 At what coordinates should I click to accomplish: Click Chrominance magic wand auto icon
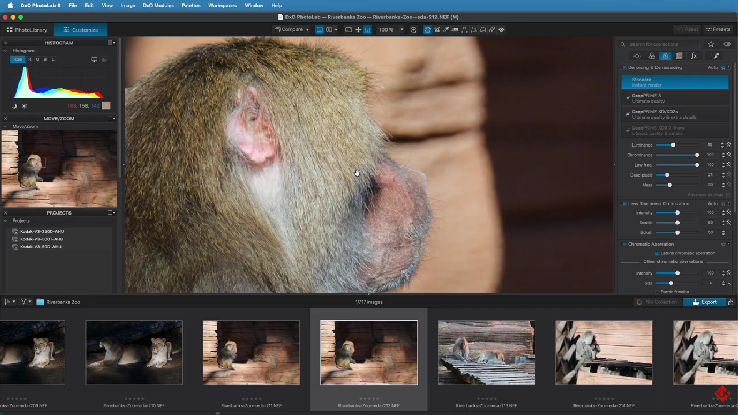[x=729, y=155]
